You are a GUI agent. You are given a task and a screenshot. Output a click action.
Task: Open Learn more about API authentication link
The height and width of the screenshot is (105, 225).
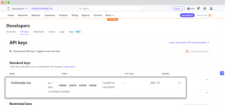click(x=189, y=42)
